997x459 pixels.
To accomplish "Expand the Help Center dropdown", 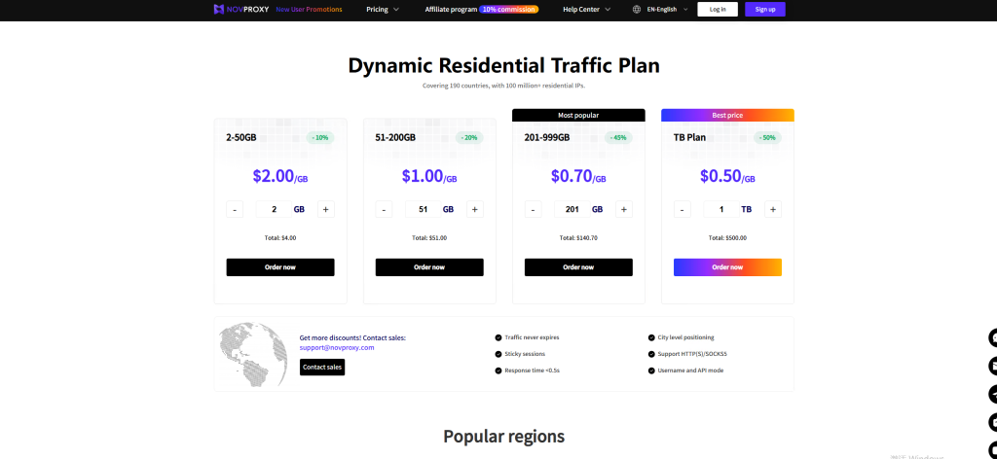I will tap(586, 9).
